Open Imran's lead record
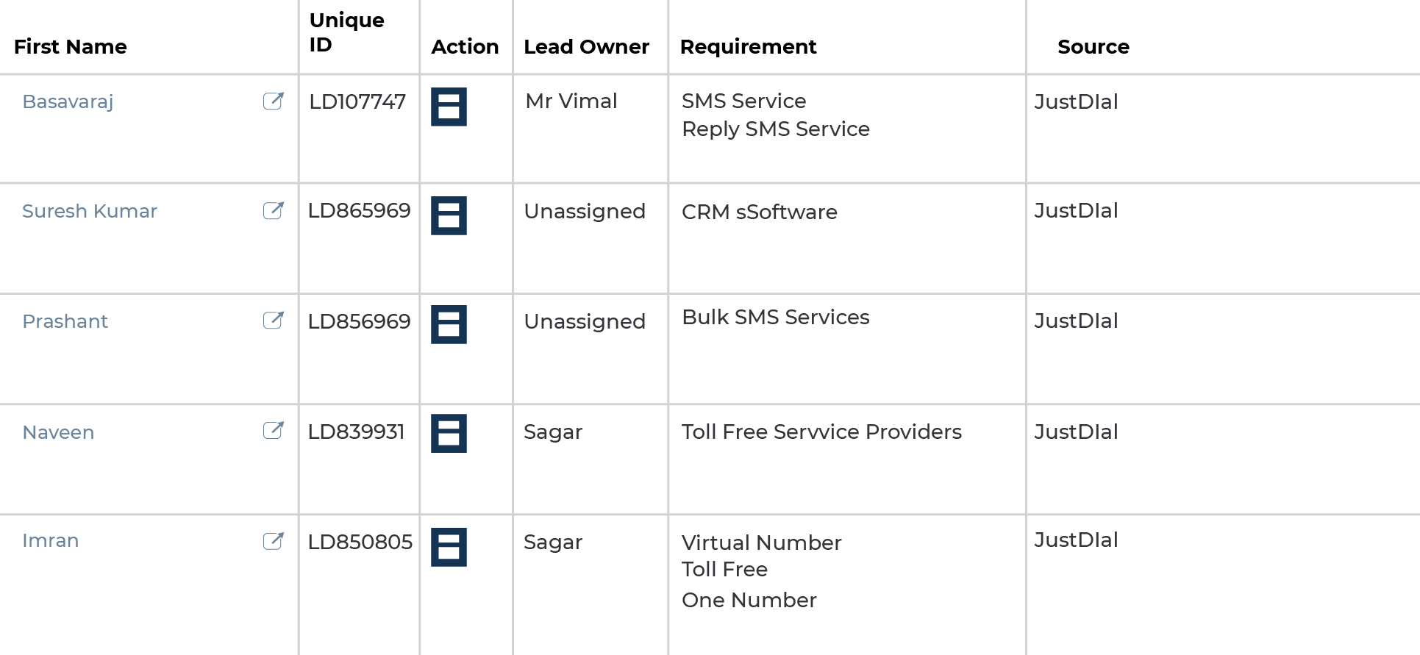 tap(49, 540)
